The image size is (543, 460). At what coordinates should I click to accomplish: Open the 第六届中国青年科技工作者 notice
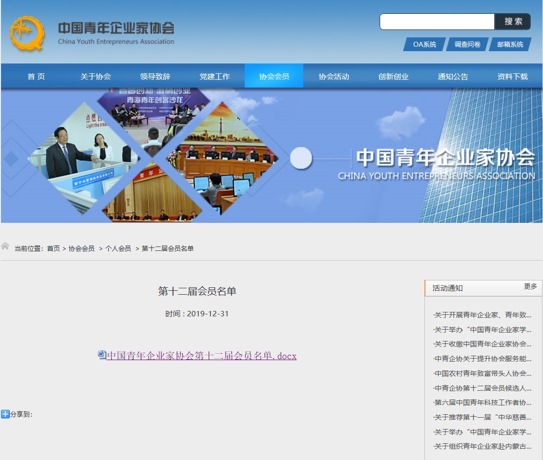click(x=482, y=402)
